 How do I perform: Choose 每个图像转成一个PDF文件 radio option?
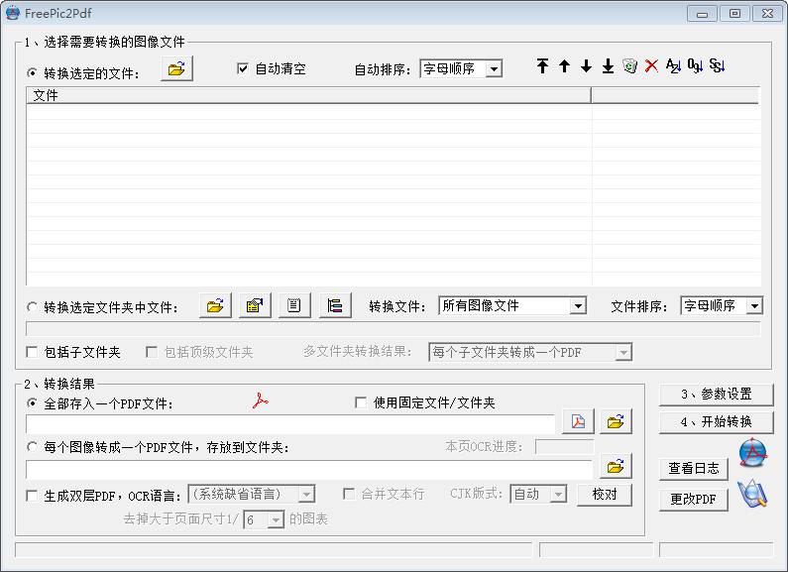(33, 448)
